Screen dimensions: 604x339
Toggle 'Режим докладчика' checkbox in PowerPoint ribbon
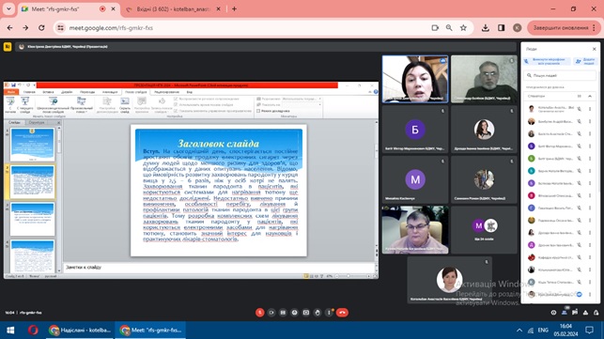click(x=258, y=111)
